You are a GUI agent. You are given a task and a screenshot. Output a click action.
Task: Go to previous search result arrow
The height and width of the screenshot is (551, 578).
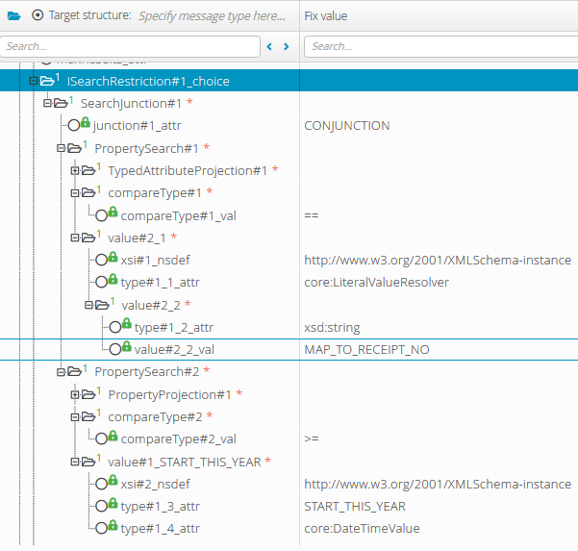[269, 46]
